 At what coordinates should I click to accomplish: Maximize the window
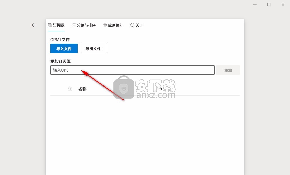click(x=269, y=5)
